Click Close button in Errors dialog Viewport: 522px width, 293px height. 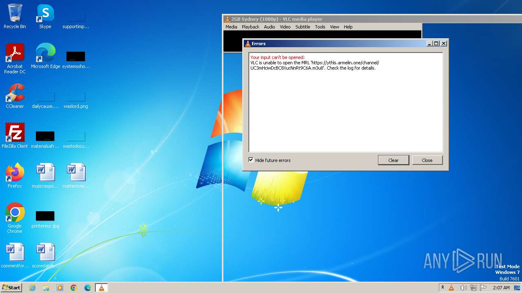click(x=427, y=160)
